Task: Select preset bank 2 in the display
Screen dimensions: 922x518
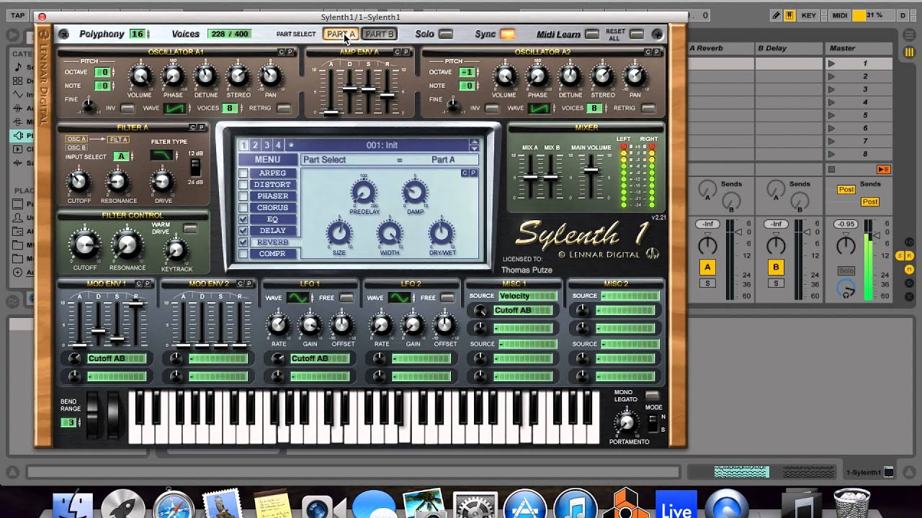Action: [255, 145]
